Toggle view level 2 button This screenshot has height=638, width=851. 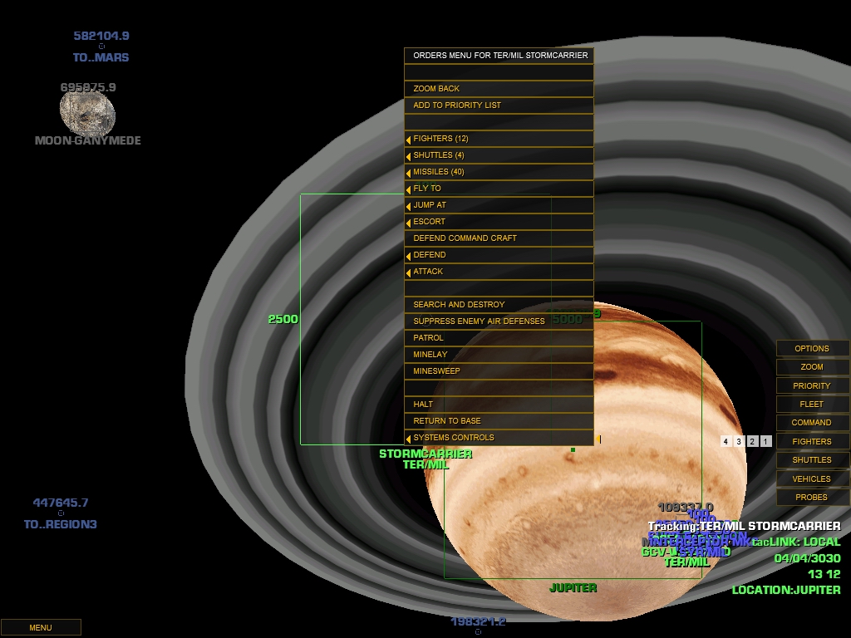click(x=752, y=441)
